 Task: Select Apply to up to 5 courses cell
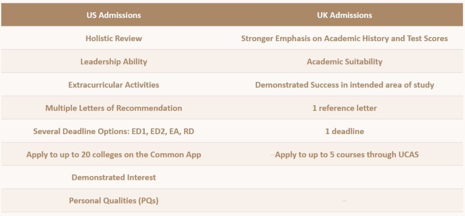click(x=344, y=154)
